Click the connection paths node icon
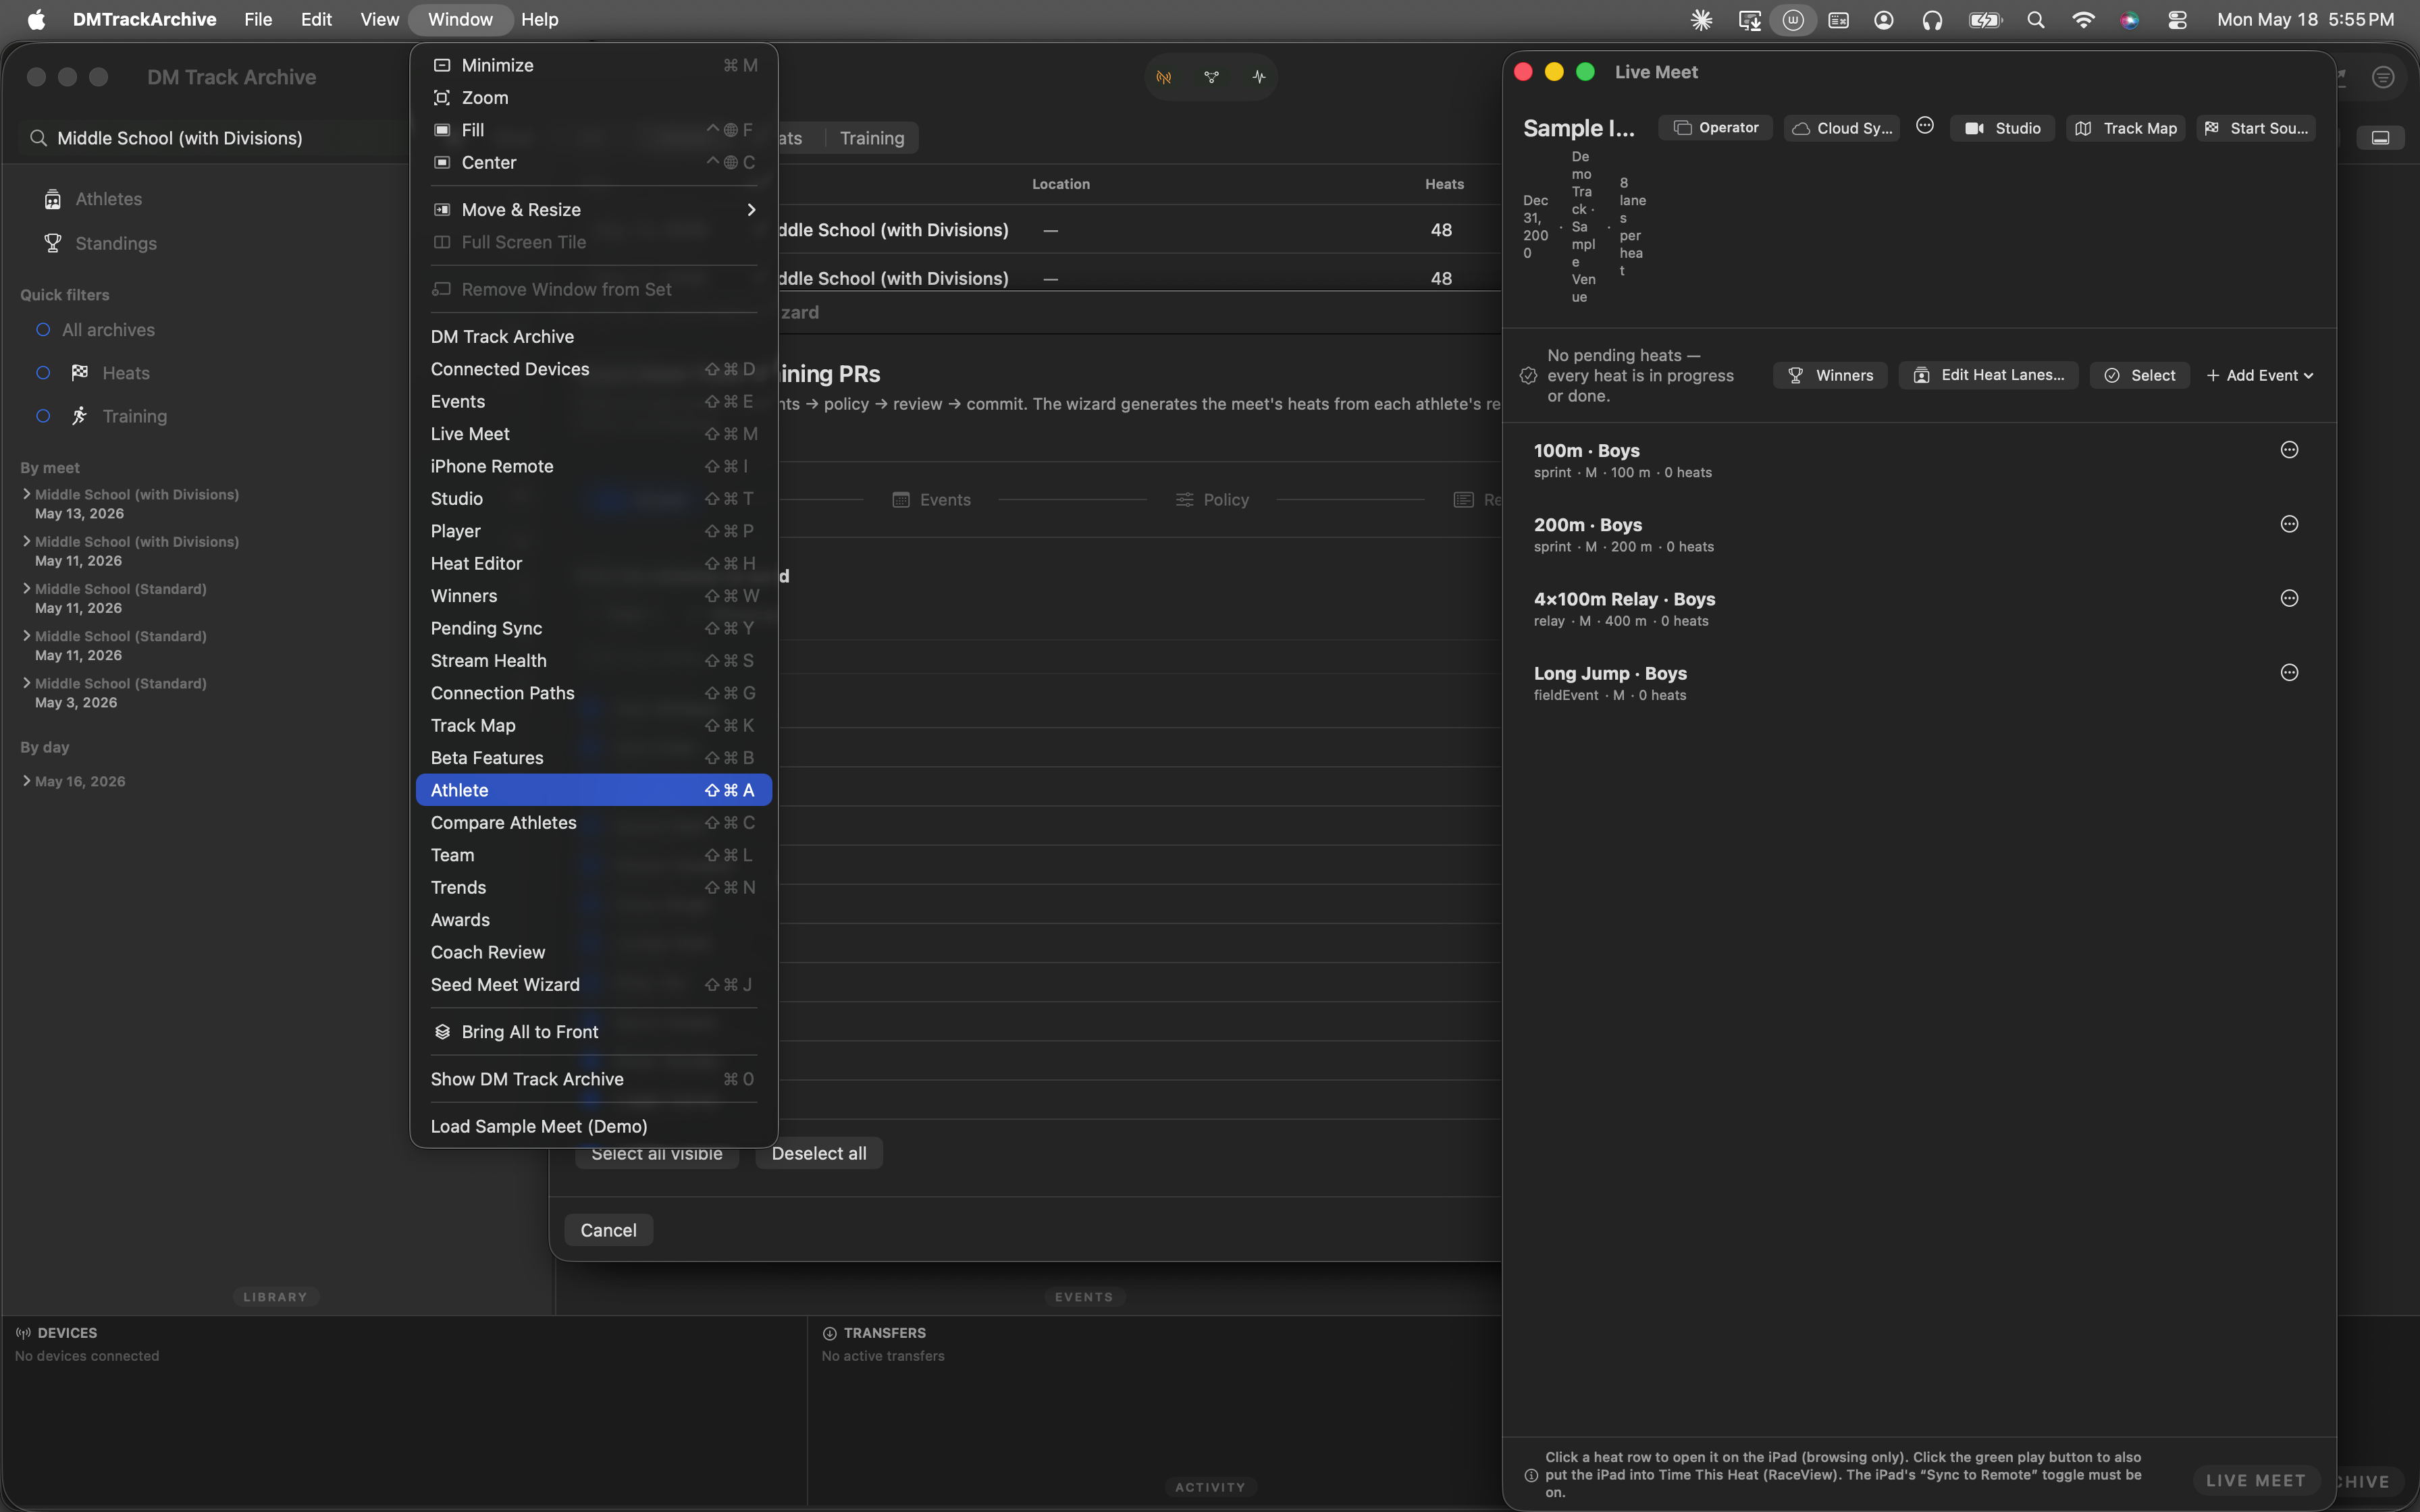This screenshot has width=2420, height=1512. coord(1211,77)
